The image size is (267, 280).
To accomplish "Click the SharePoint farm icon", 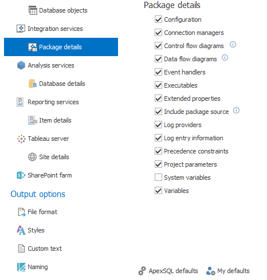I will pyautogui.click(x=21, y=175).
